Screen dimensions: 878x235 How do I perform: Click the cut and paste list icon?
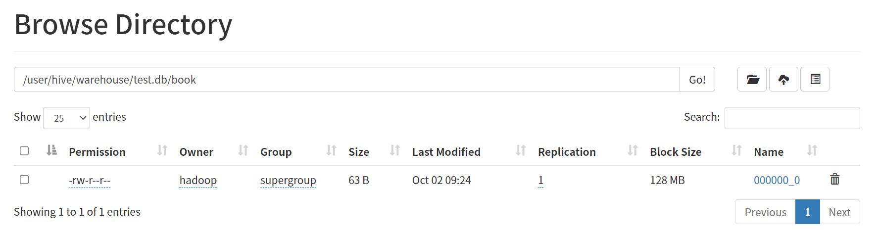815,79
